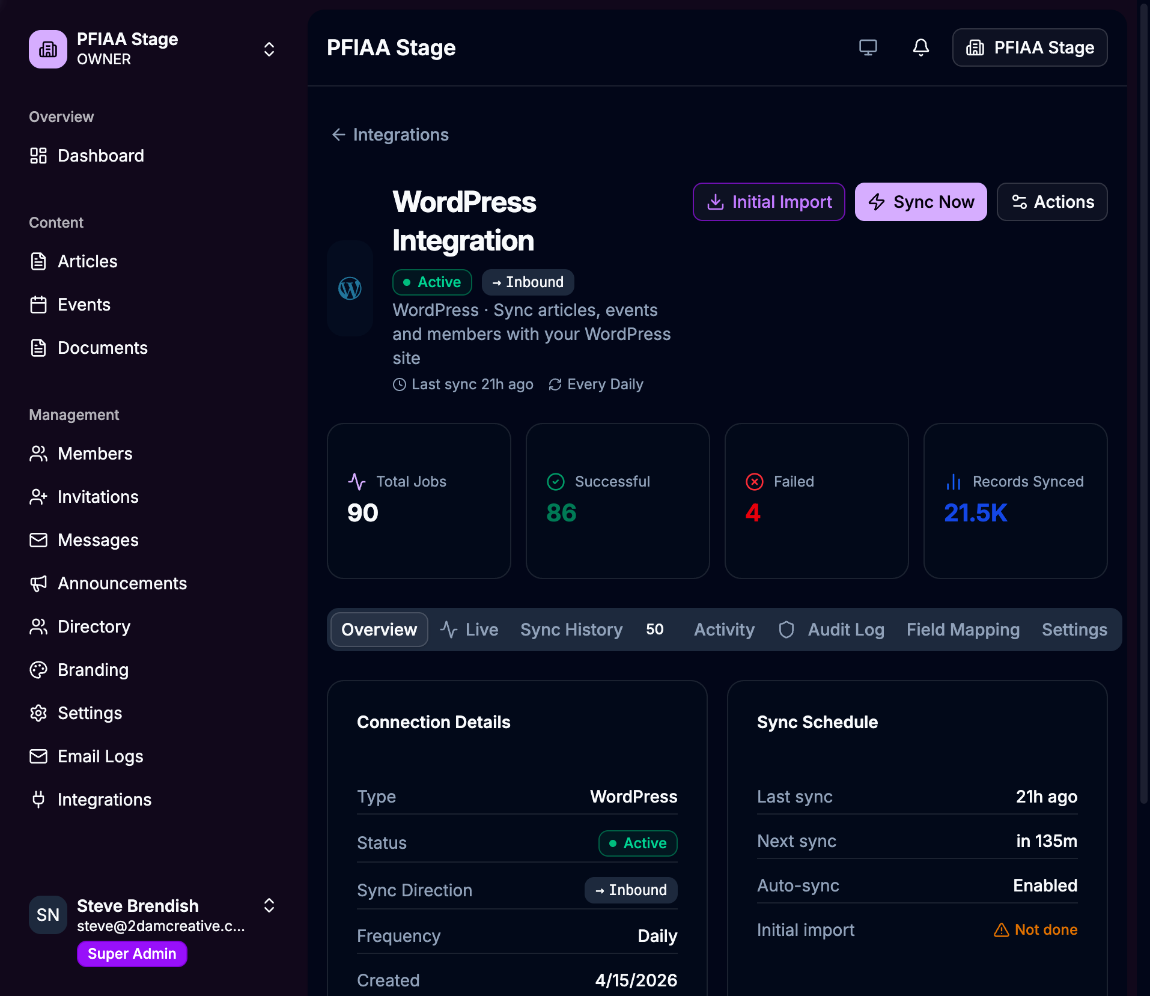Image resolution: width=1150 pixels, height=996 pixels.
Task: Switch to the Activity tab
Action: click(x=724, y=630)
